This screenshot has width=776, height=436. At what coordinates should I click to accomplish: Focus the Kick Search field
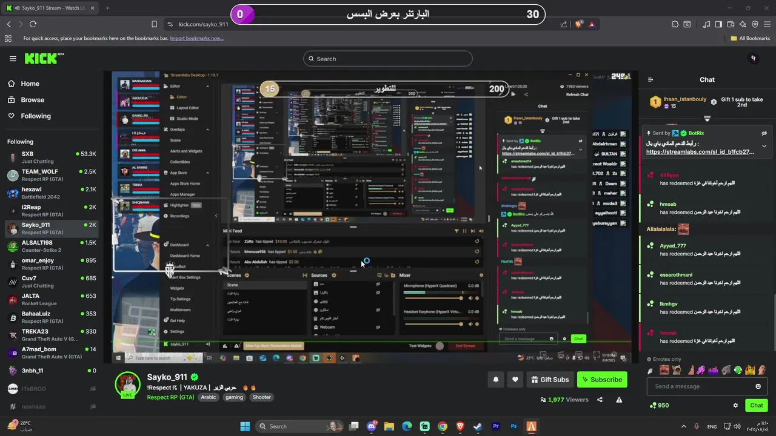pos(388,59)
